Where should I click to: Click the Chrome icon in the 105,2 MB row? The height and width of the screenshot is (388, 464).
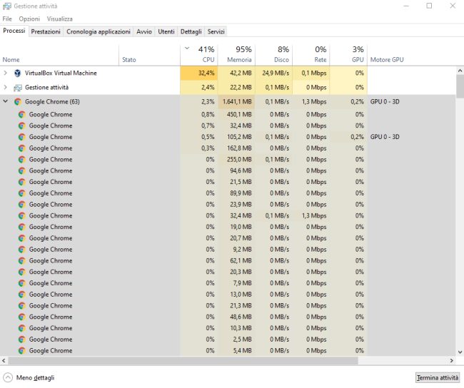[22, 137]
